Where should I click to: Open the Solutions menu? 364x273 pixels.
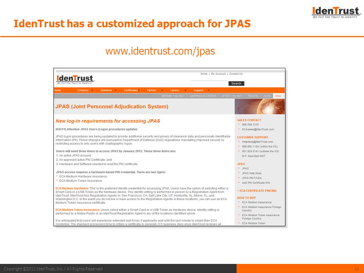click(x=106, y=90)
